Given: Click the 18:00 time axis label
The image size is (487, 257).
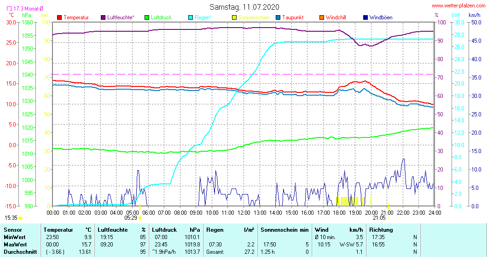Looking at the screenshot, I should [x=339, y=212].
